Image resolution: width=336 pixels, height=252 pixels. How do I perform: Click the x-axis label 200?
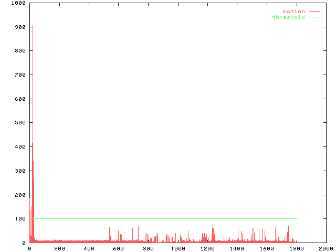click(x=59, y=249)
